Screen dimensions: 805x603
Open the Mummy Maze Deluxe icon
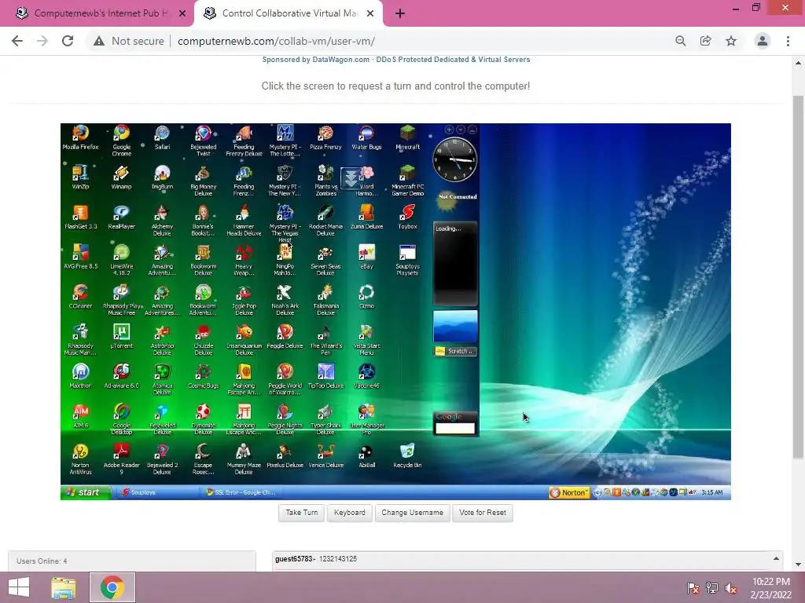244,459
